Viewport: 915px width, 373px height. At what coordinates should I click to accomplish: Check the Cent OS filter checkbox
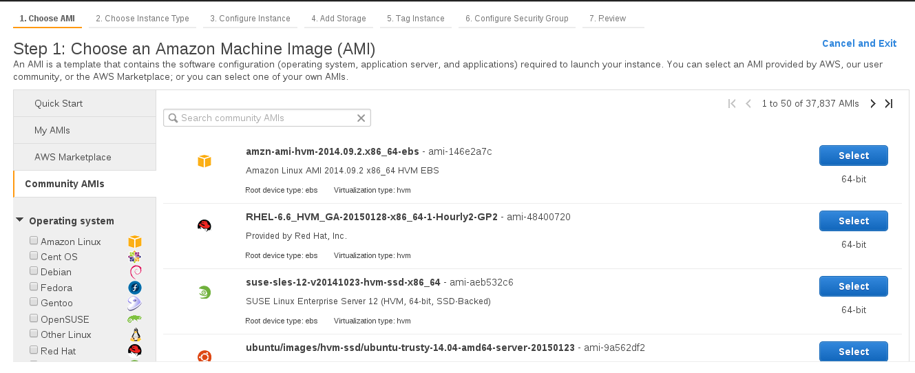pos(34,256)
